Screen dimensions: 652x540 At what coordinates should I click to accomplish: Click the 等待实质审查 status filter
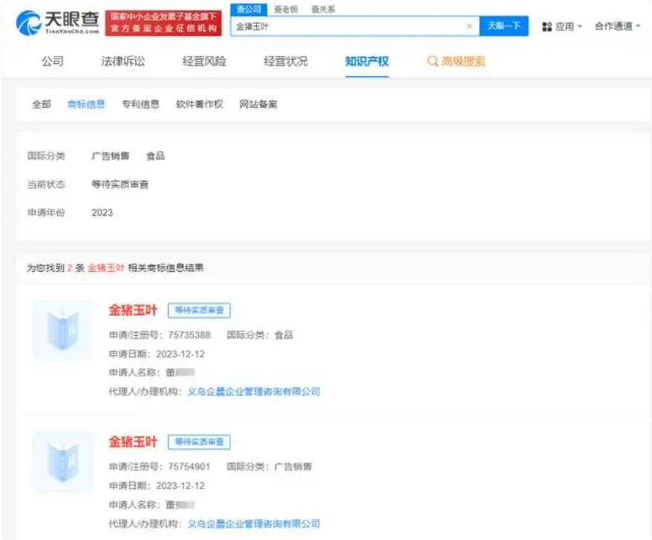pyautogui.click(x=120, y=184)
